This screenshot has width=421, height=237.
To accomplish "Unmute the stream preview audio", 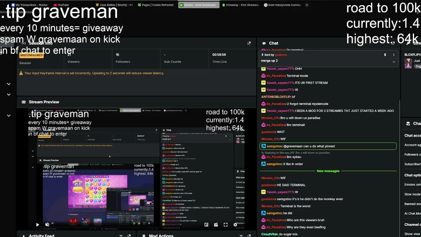I will click(47, 225).
